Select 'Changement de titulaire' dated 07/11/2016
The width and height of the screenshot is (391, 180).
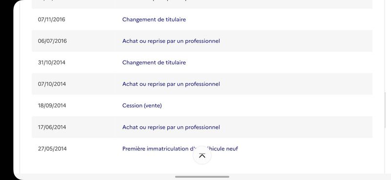coord(154,20)
